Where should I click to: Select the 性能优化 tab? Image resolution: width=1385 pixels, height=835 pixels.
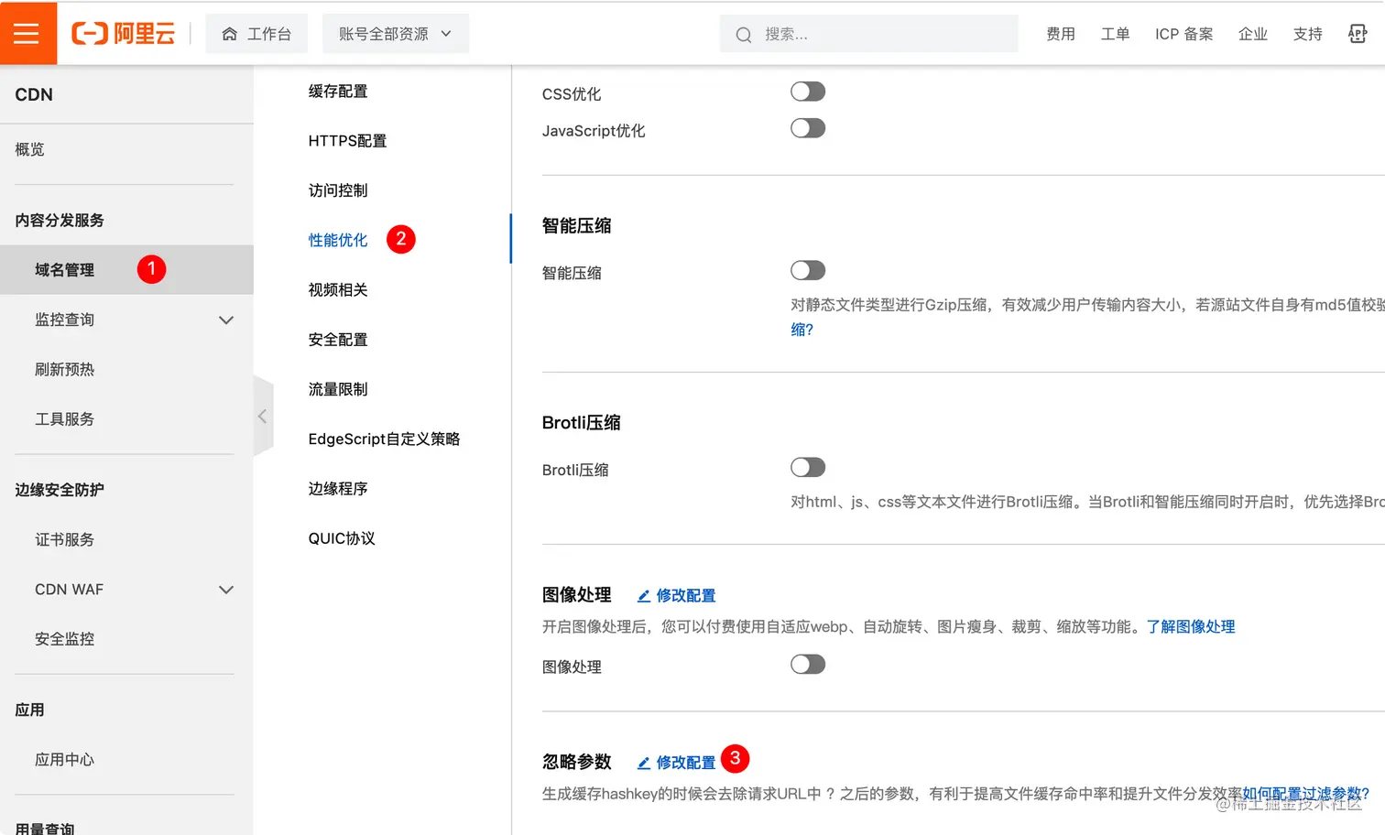pyautogui.click(x=338, y=240)
